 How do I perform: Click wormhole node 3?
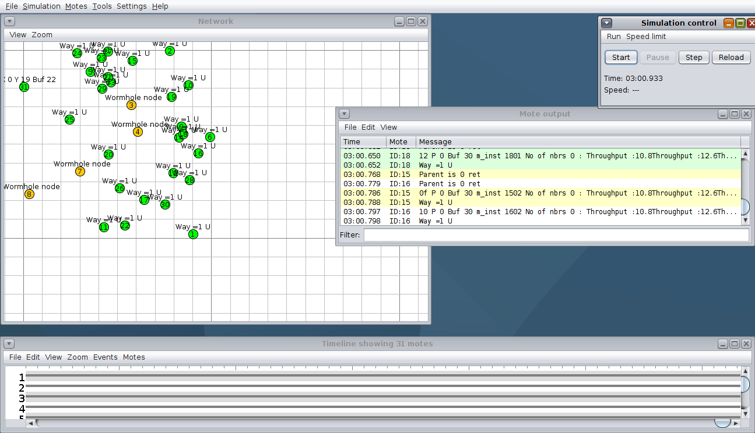point(131,105)
